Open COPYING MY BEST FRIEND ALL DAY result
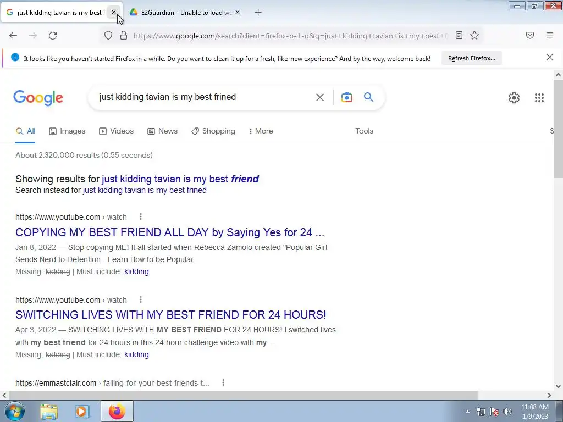This screenshot has height=422, width=563. pyautogui.click(x=170, y=232)
